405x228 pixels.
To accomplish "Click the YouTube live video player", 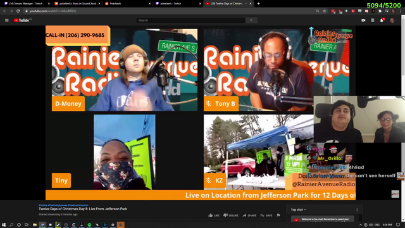I will (201, 113).
